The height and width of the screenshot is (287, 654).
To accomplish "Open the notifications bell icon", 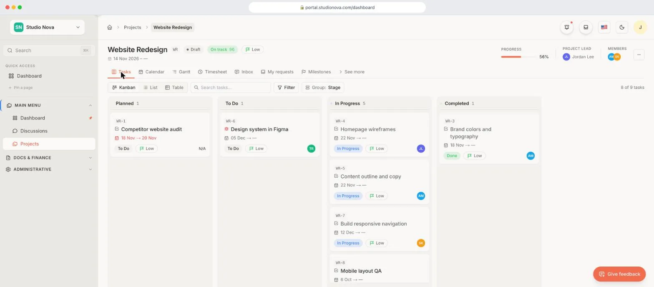I will (567, 27).
